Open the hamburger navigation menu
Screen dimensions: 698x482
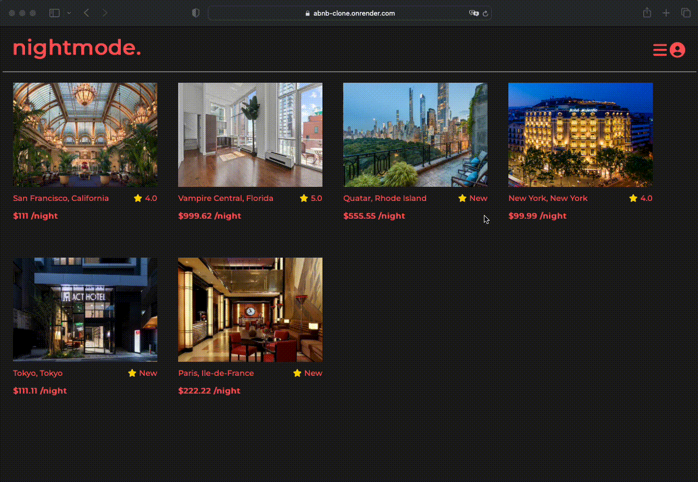point(659,50)
